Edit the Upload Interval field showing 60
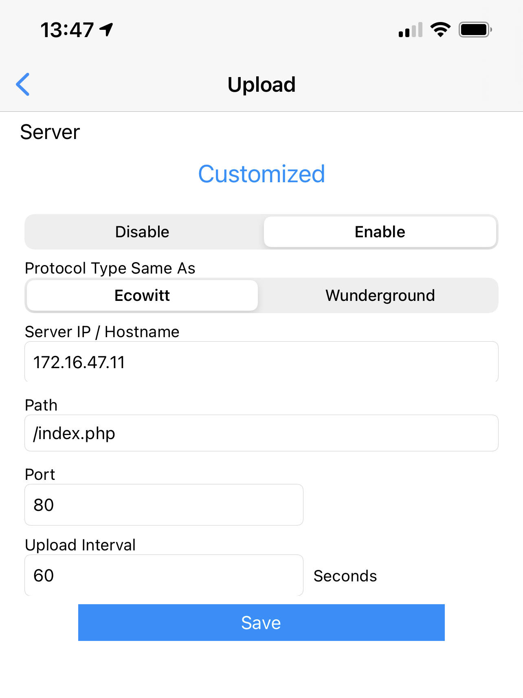Screen dimensions: 523x698 (x=164, y=575)
